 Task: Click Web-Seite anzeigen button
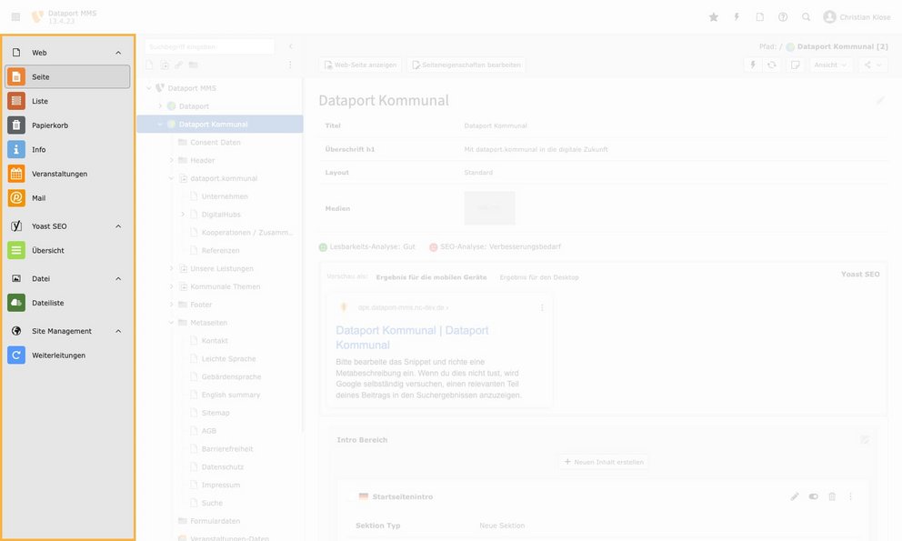click(x=360, y=65)
